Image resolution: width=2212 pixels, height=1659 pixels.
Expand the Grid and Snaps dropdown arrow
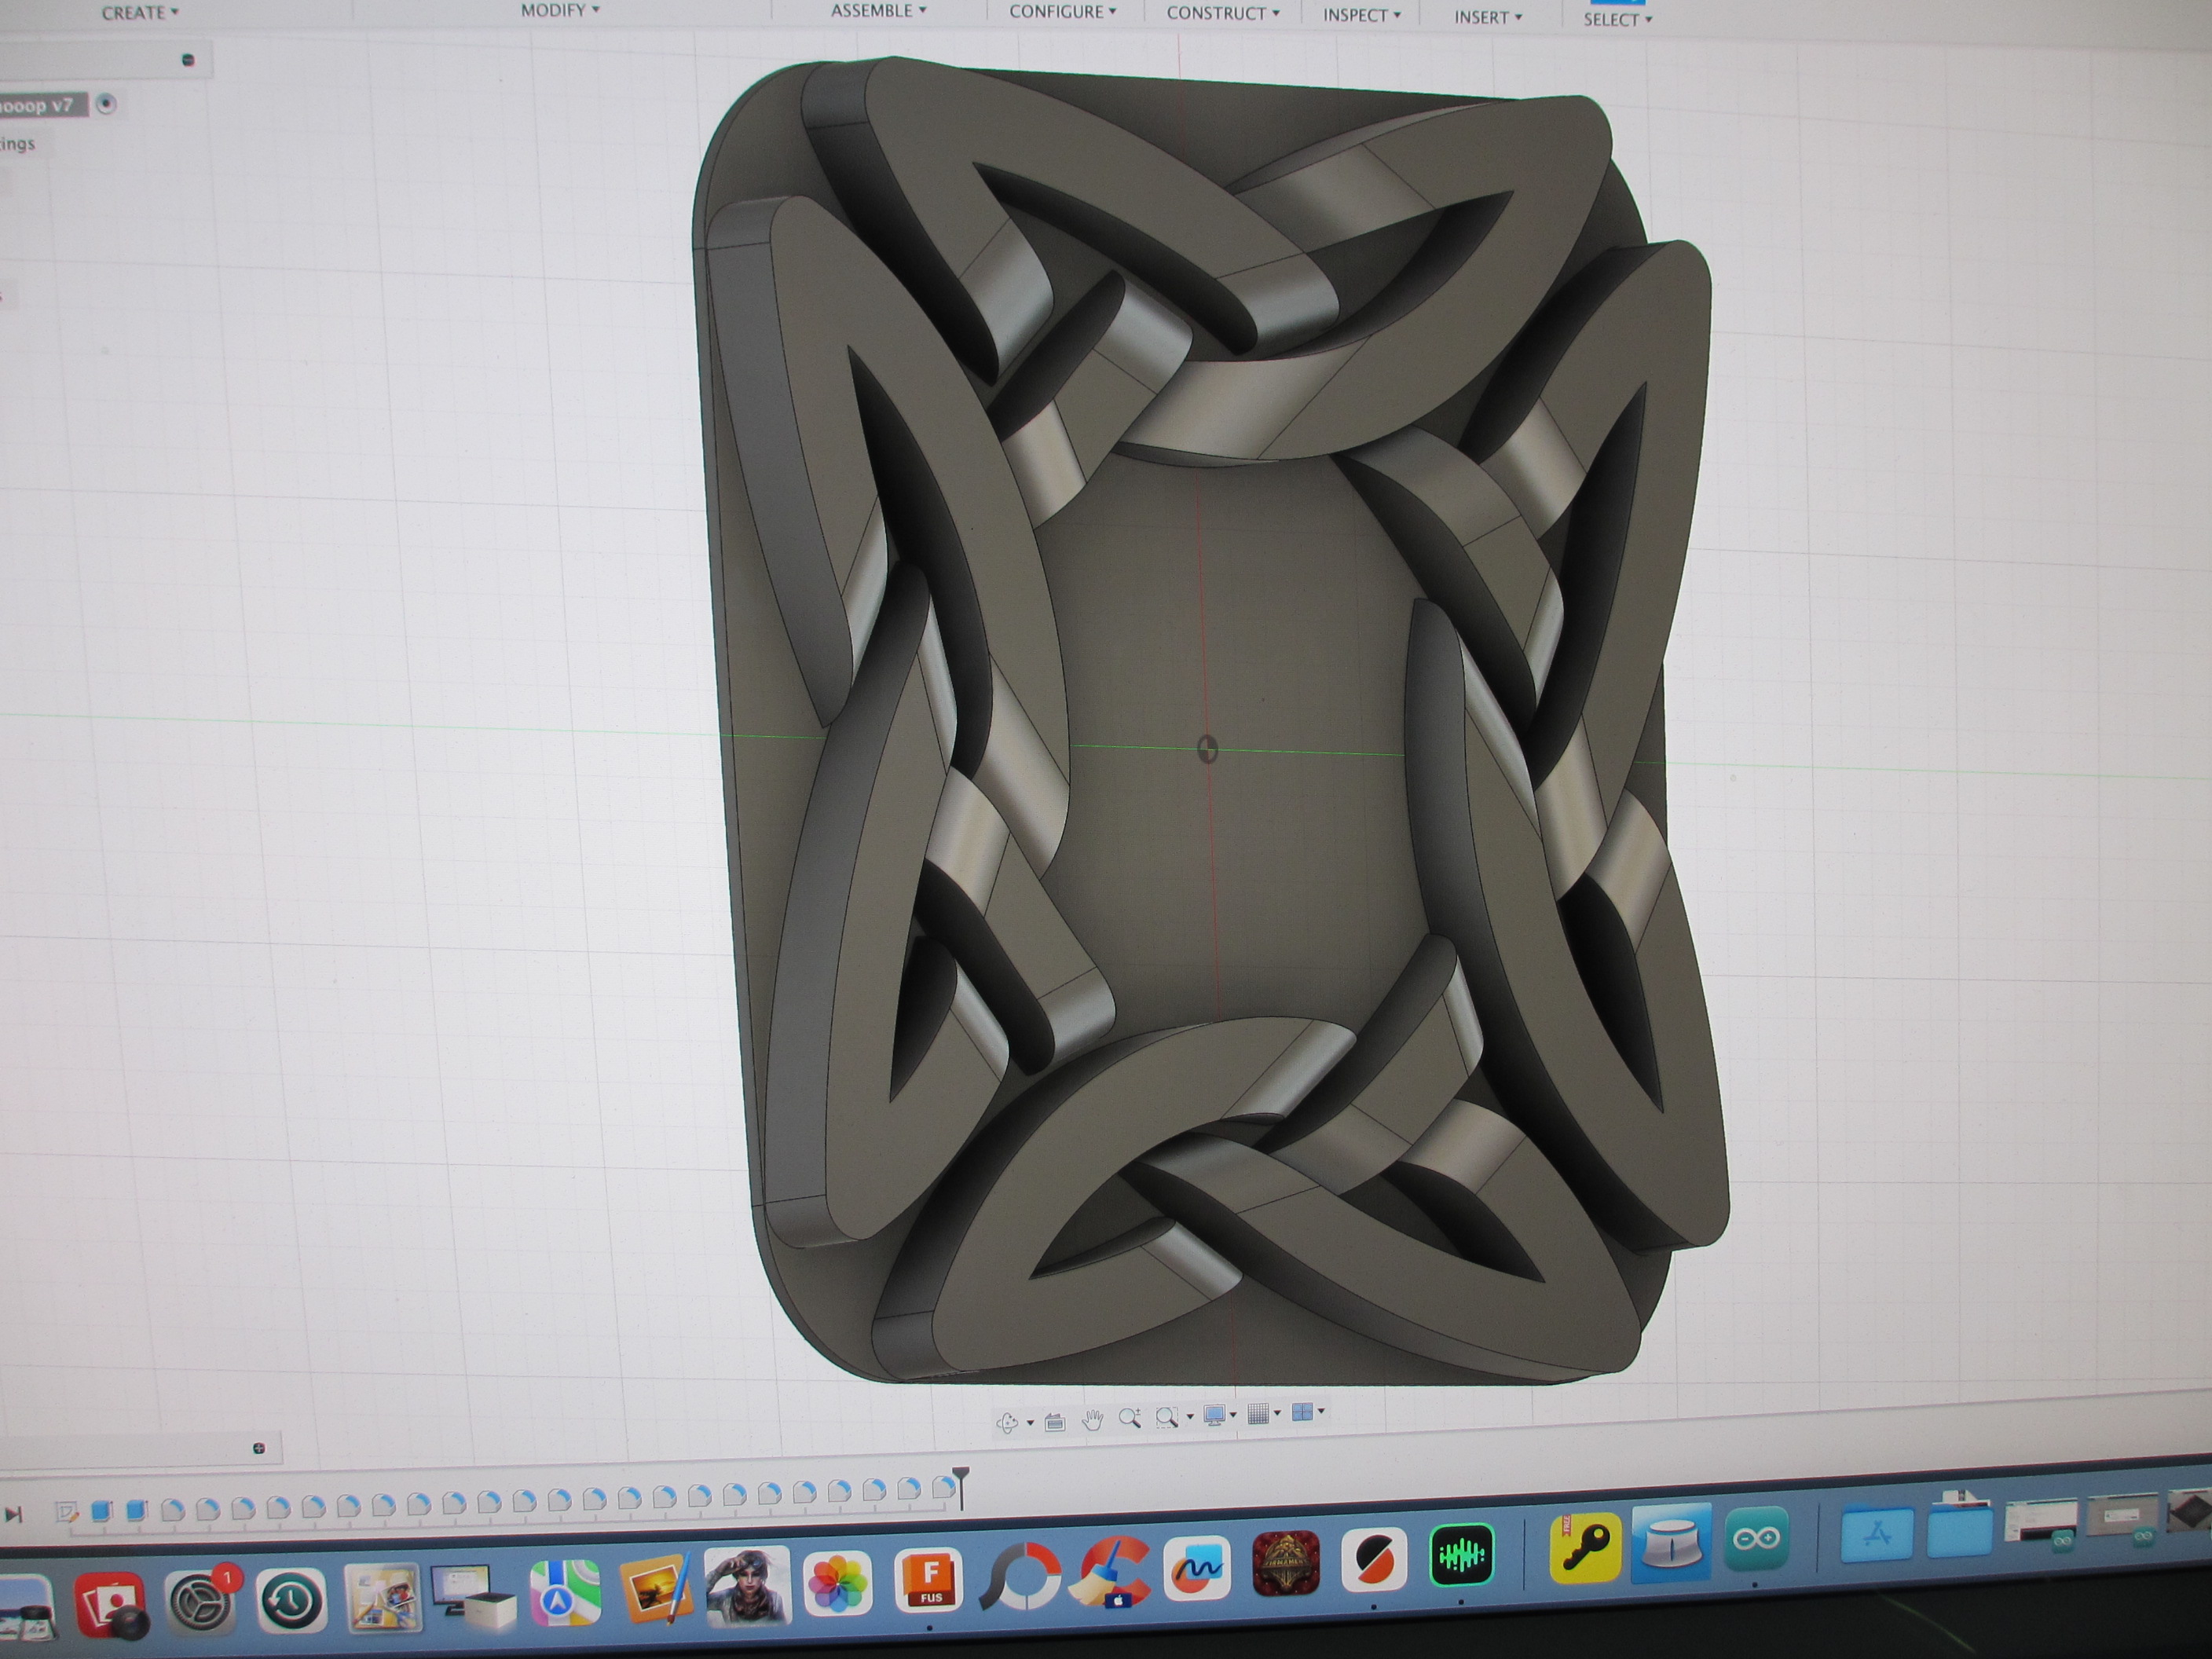[1277, 1413]
